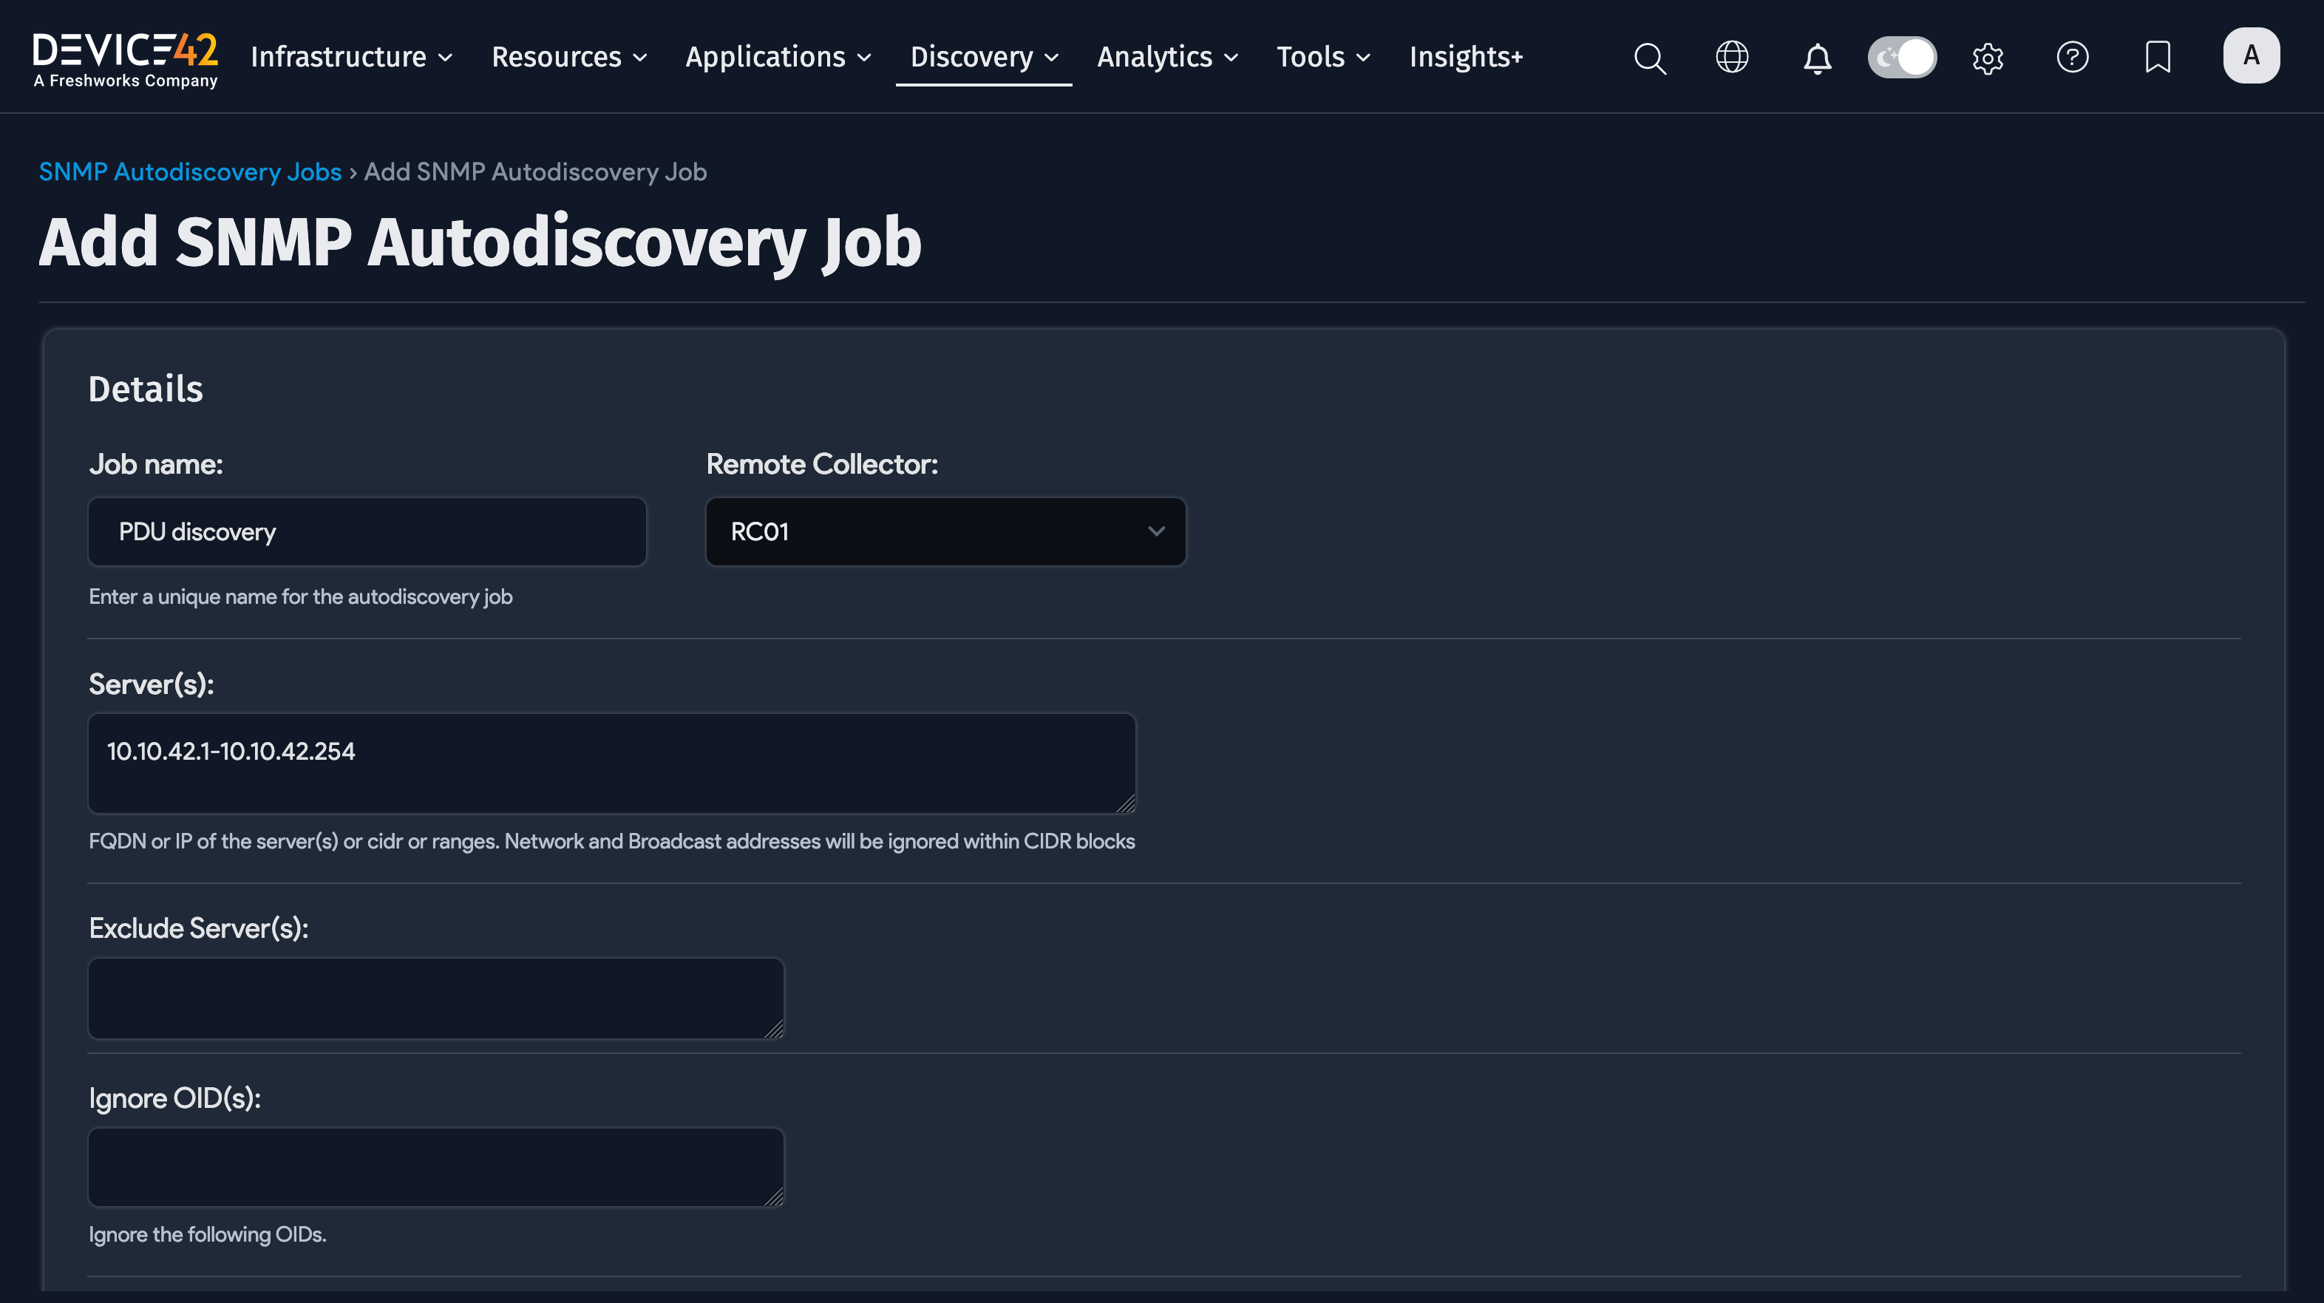Click the Exclude Server(s) field
The image size is (2324, 1303).
436,998
